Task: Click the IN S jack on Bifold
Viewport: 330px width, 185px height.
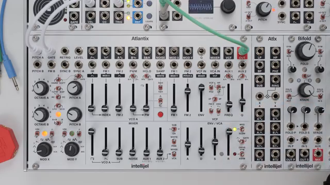Action: tap(304, 140)
